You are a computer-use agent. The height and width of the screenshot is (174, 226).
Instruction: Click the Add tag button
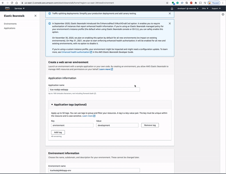(58, 132)
